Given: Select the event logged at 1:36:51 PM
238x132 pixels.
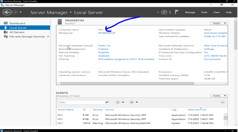Looking at the screenshot, I should 140,119.
